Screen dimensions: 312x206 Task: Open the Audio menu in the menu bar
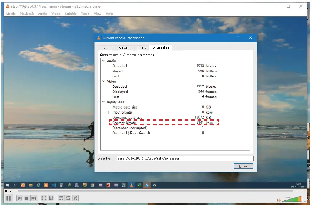click(x=43, y=14)
